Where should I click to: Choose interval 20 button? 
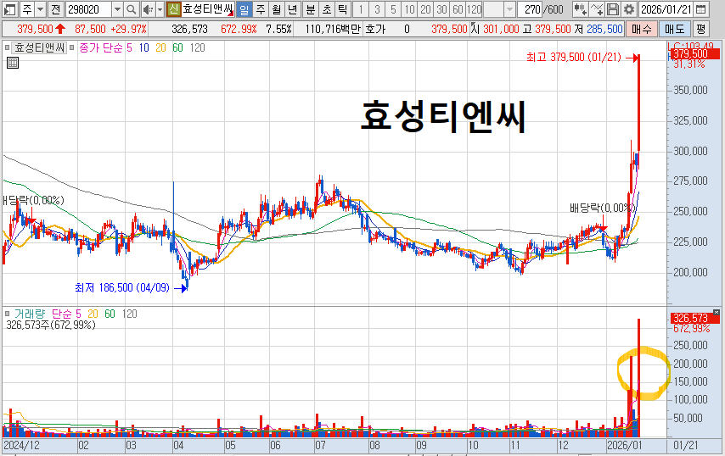425,9
